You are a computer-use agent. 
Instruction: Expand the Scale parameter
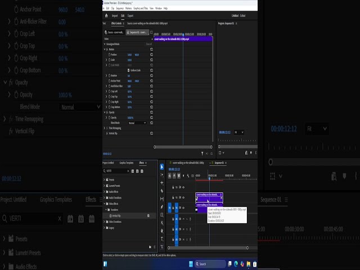pyautogui.click(x=106, y=60)
